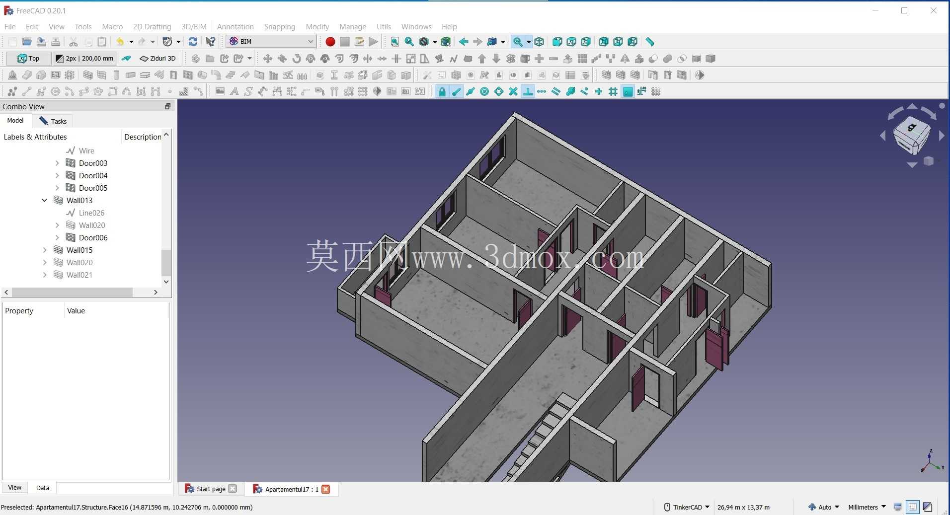
Task: Open the 2D Drafting menu
Action: point(152,26)
